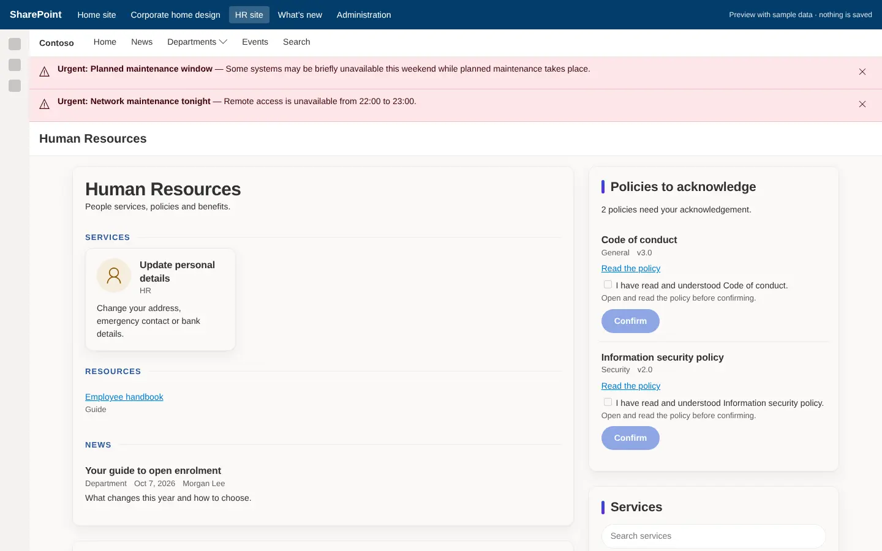Go to the Administration tab

(364, 15)
